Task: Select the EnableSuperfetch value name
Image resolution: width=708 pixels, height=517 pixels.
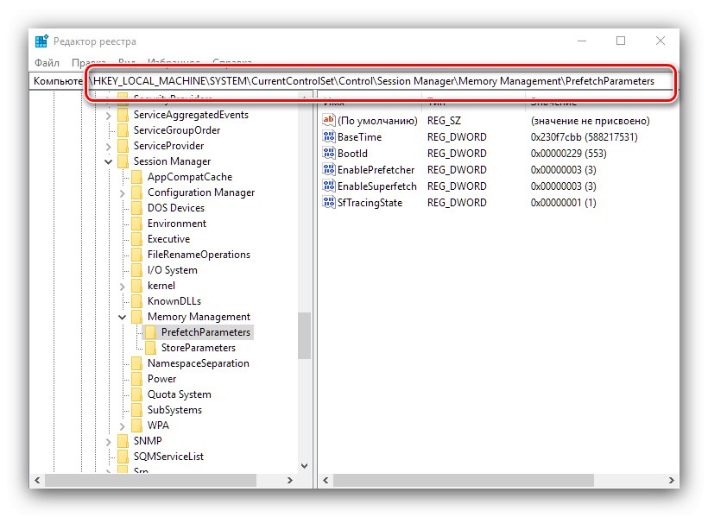Action: (x=377, y=186)
